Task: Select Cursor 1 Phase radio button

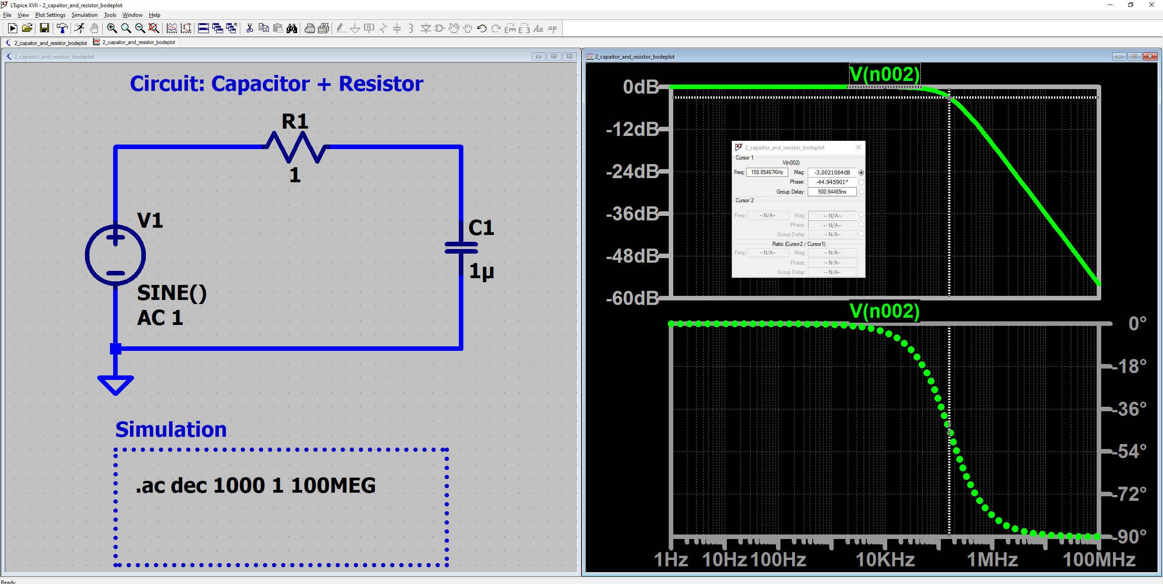Action: (861, 182)
